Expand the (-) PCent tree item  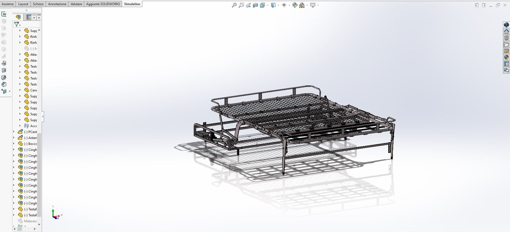click(x=14, y=132)
